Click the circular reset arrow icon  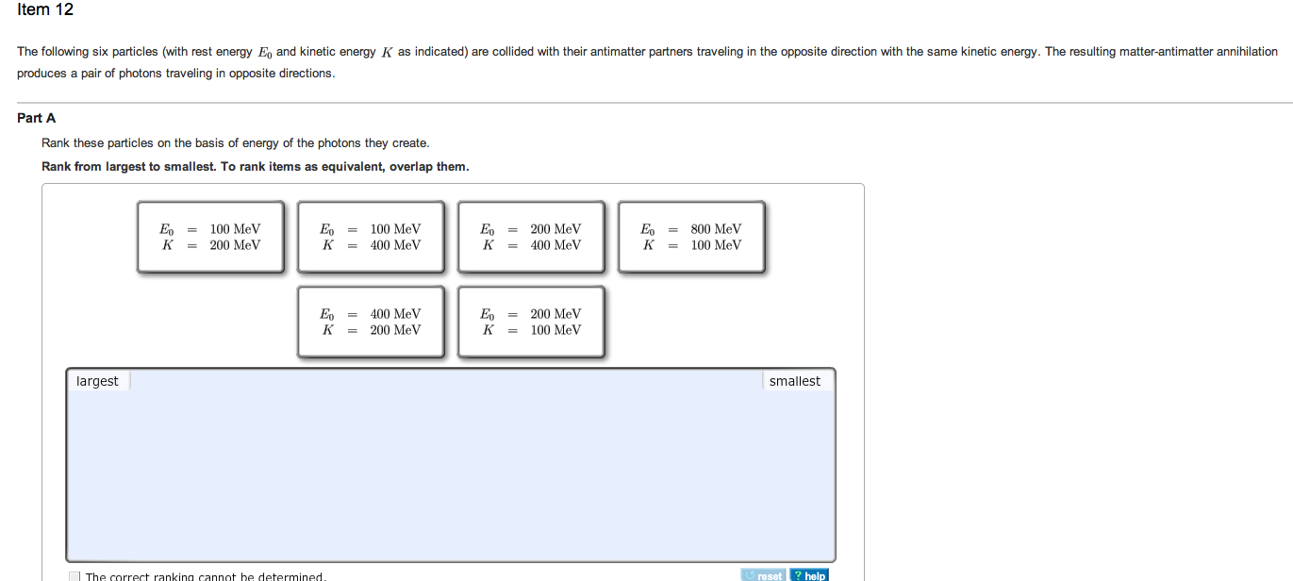(750, 574)
